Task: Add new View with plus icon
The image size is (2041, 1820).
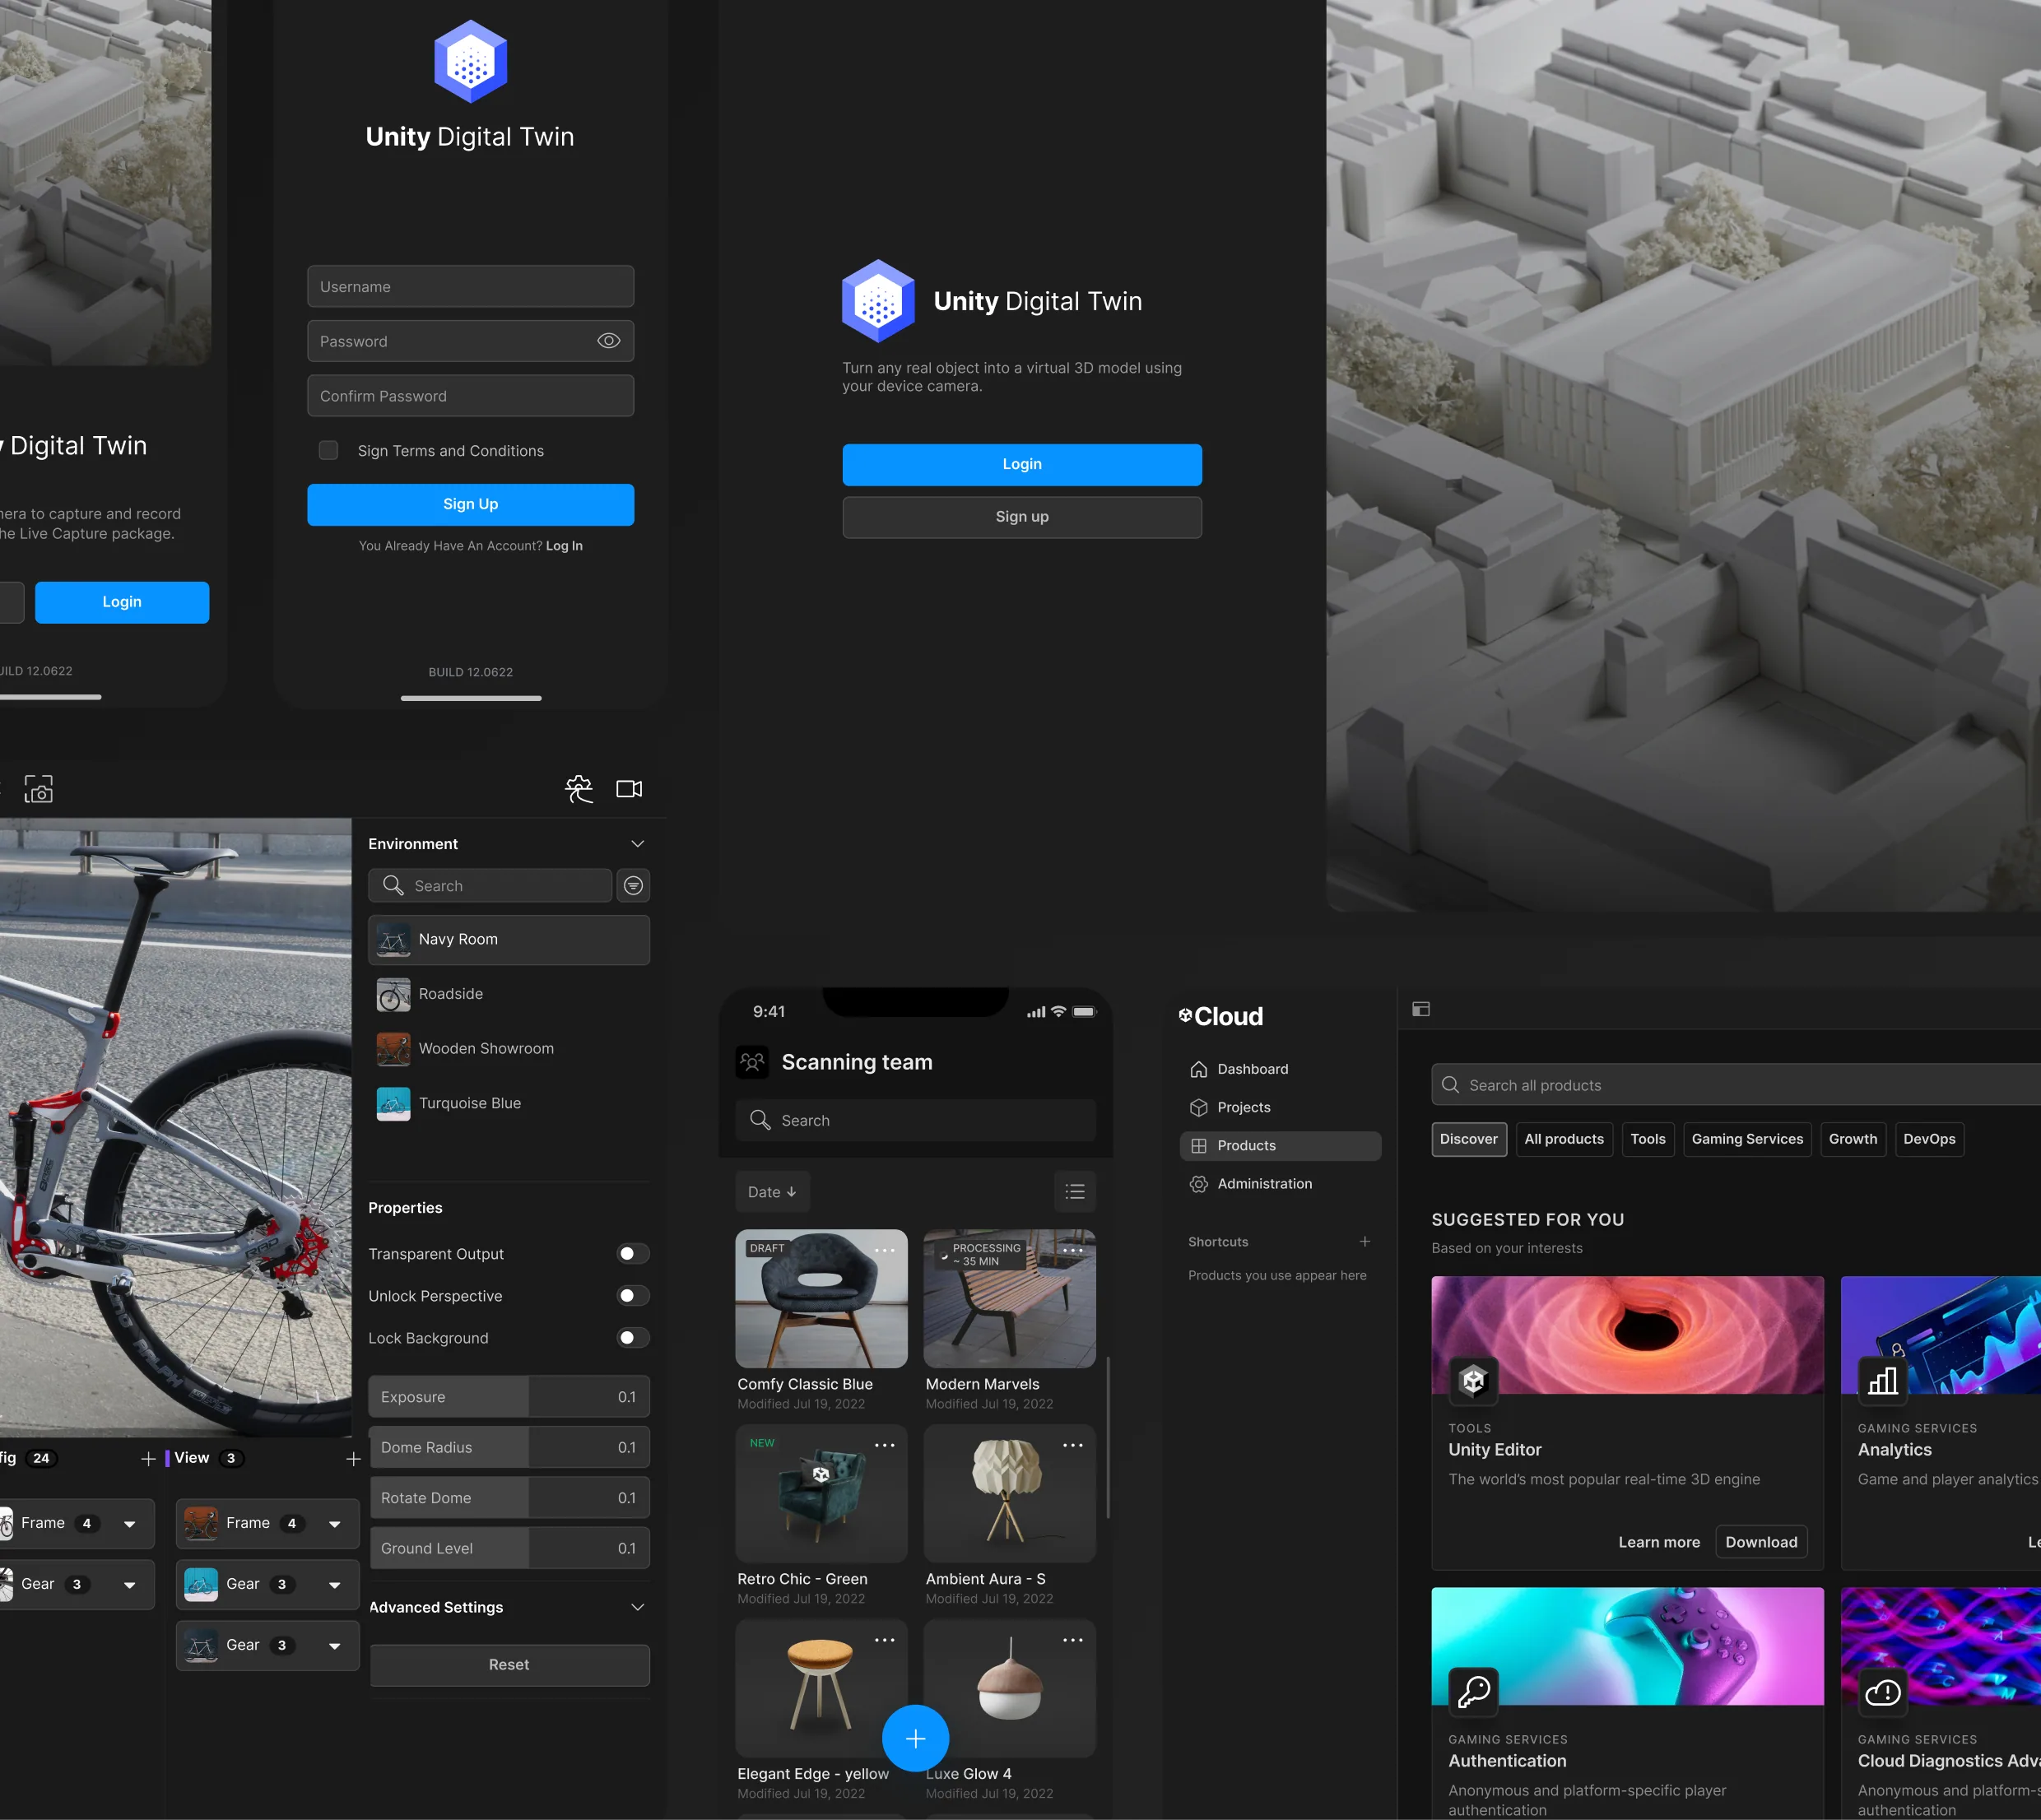Action: [353, 1459]
